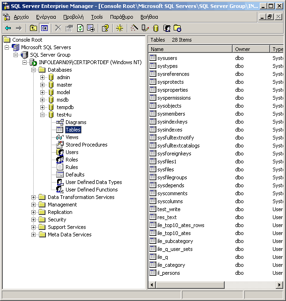This screenshot has width=286, height=301.
Task: Toggle the console tree pane toolbar button
Action: click(44, 29)
